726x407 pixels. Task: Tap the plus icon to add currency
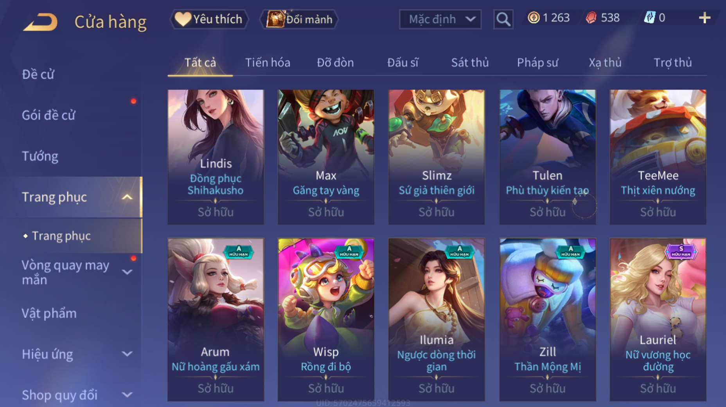[704, 18]
